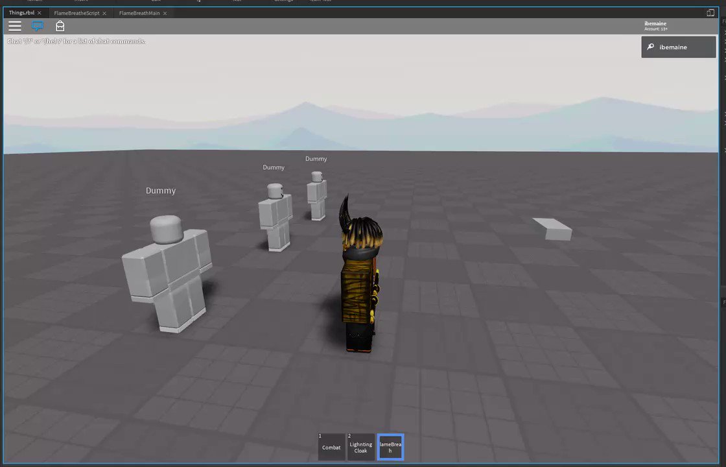The image size is (726, 467).
Task: Switch to the FlameBreathMain tab
Action: click(139, 13)
